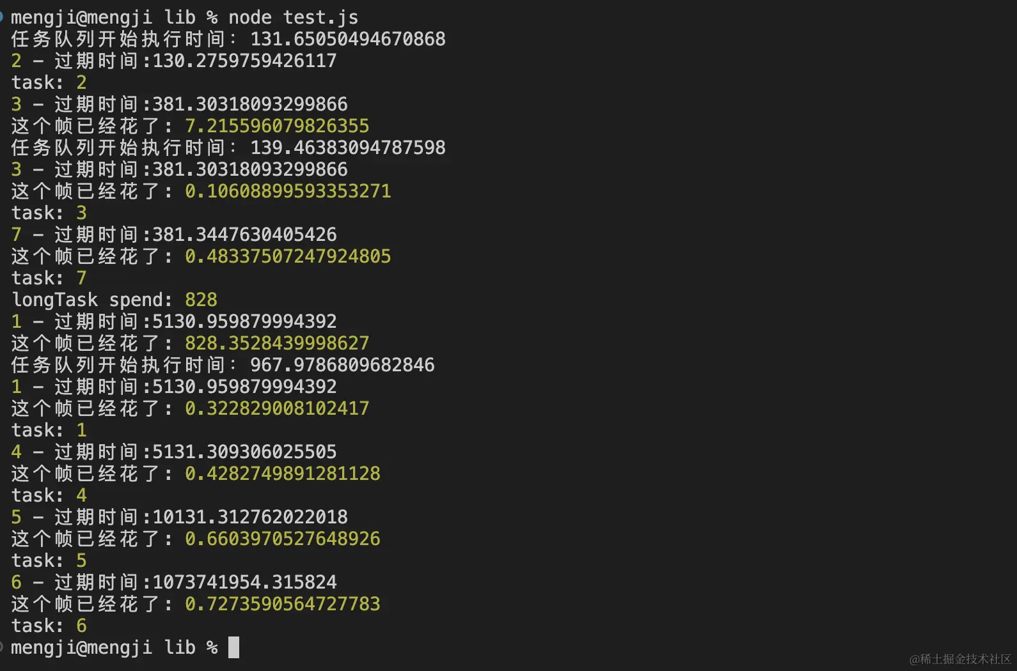Click the 'longTask spend: 828' output line
This screenshot has height=671, width=1017.
coord(114,300)
